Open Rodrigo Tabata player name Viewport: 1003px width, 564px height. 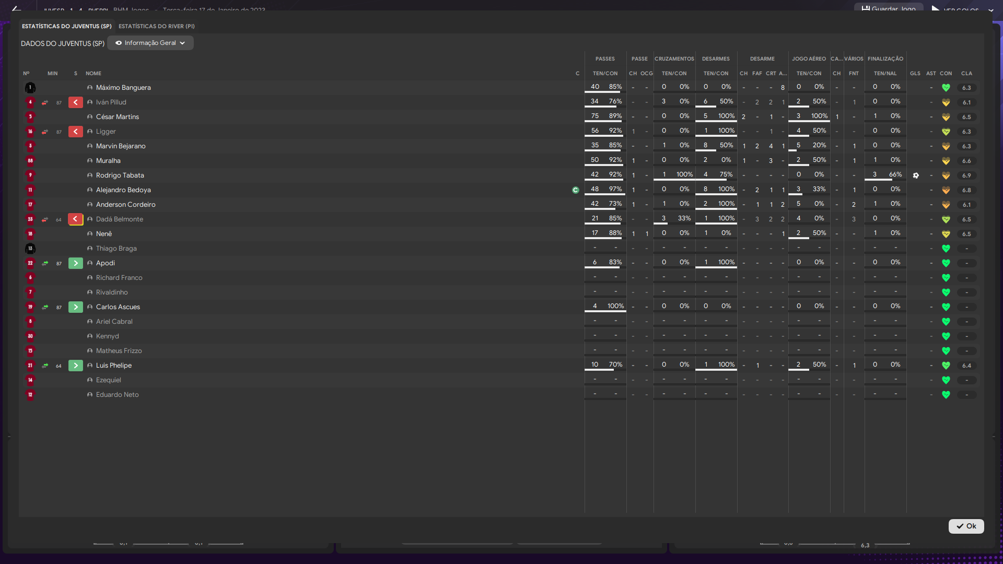pos(120,175)
